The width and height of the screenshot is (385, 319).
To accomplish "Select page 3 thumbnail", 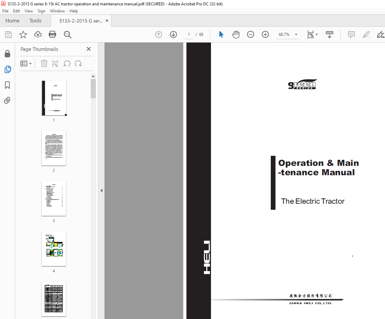I will [54, 199].
